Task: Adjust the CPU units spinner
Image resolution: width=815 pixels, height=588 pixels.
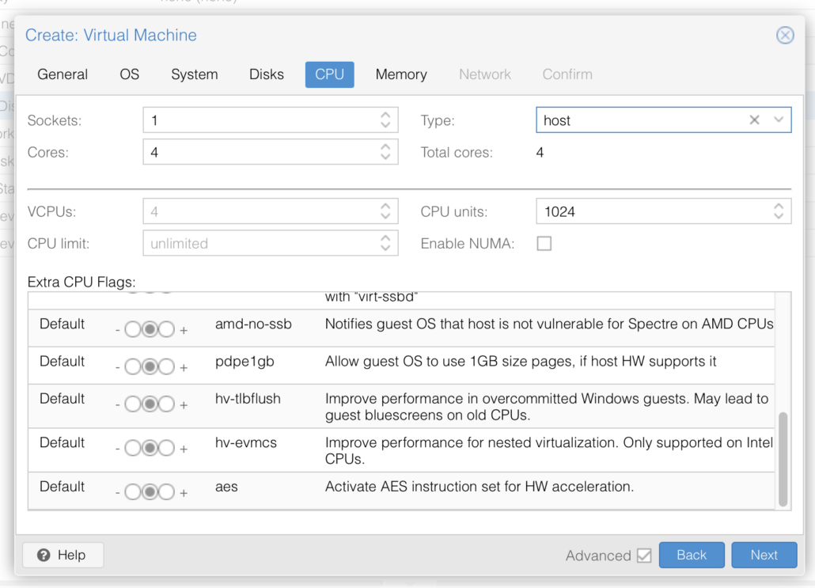Action: pos(779,211)
